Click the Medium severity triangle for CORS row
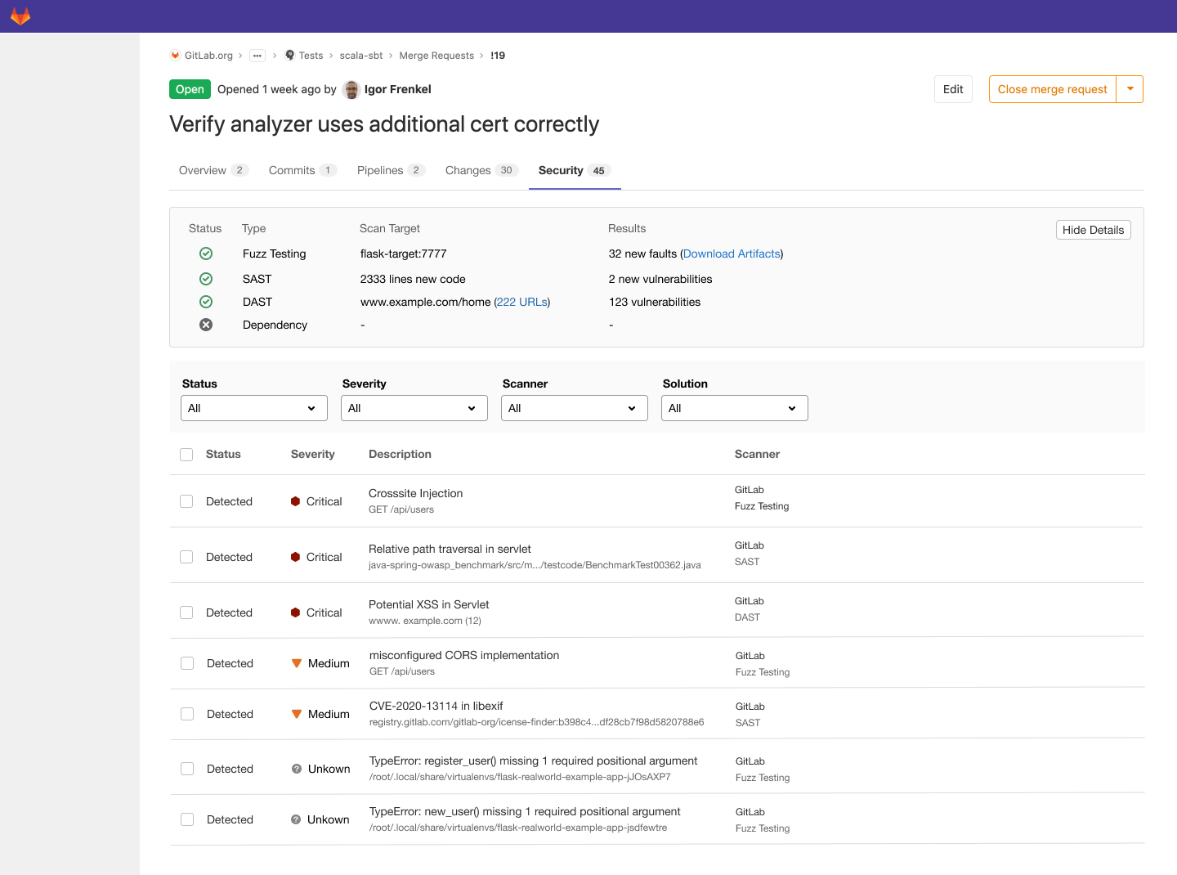The height and width of the screenshot is (875, 1177). point(297,663)
